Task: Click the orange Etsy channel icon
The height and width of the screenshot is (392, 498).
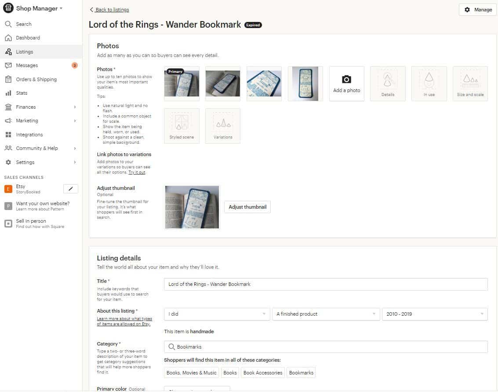Action: coord(8,189)
